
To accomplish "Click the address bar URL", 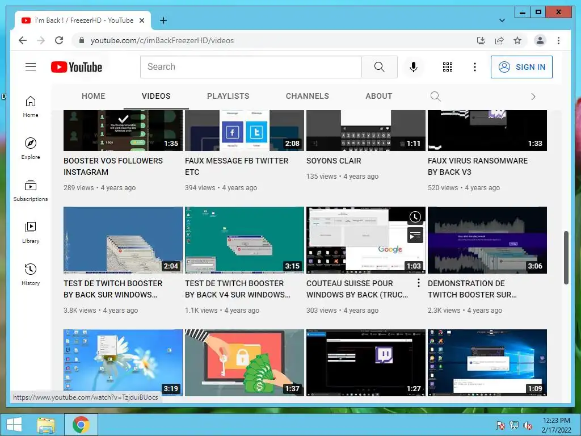I will click(x=162, y=40).
